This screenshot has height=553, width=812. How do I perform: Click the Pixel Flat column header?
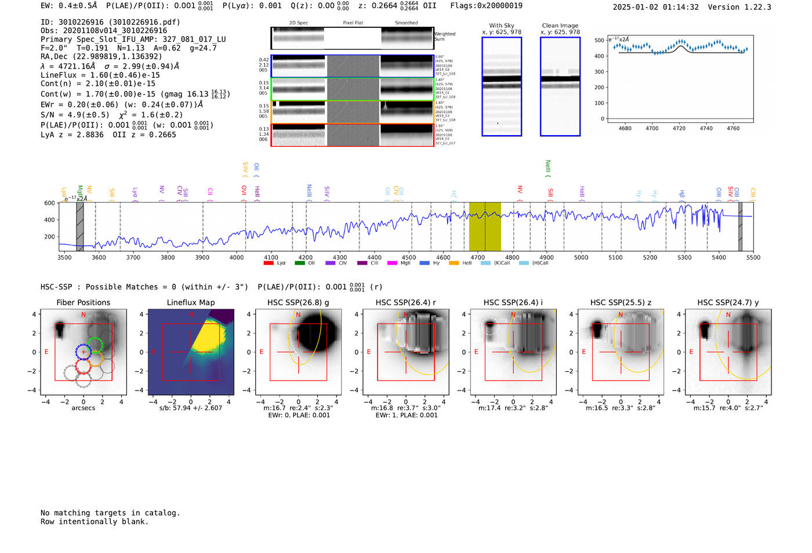[x=353, y=23]
